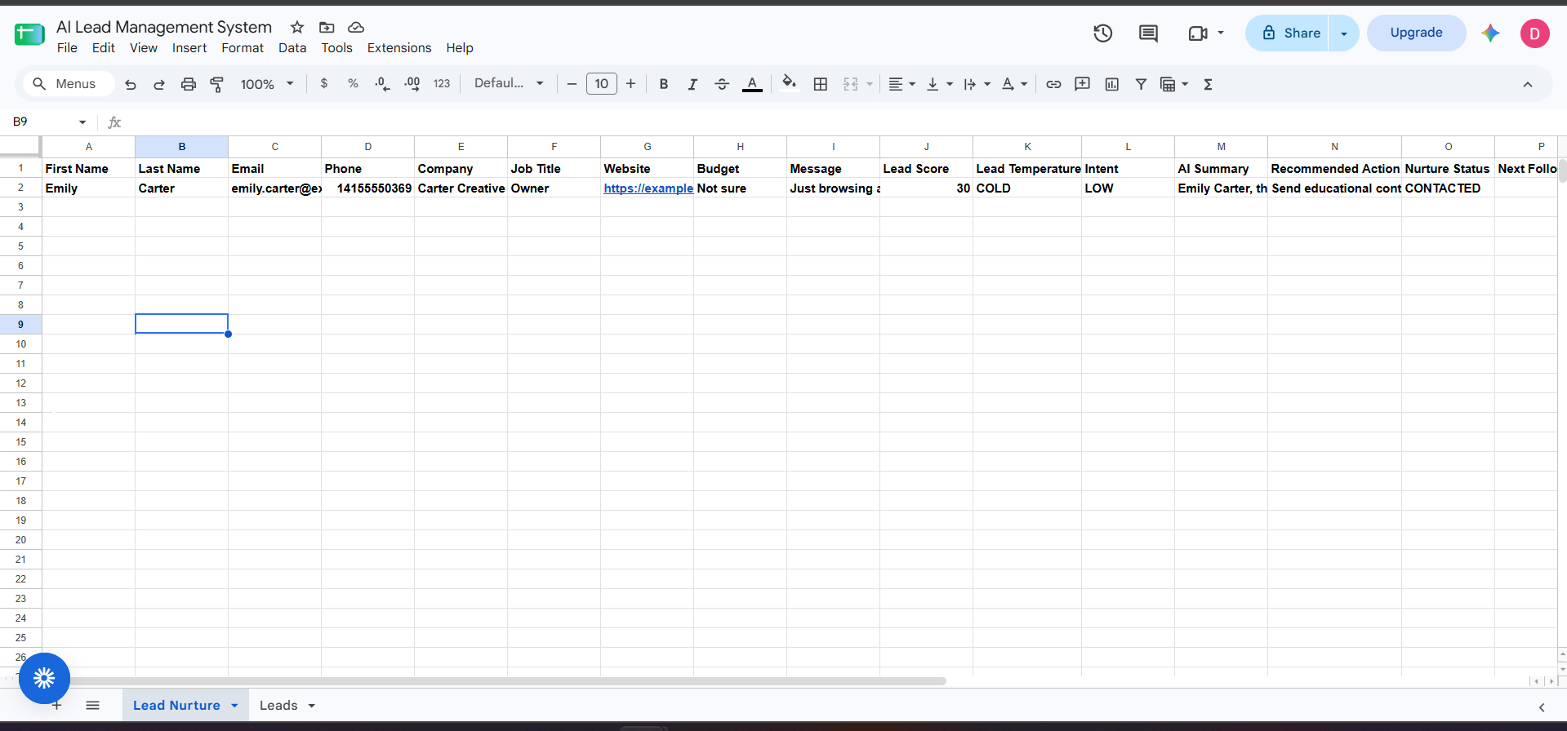Click the Share button
This screenshot has width=1567, height=731.
[x=1288, y=33]
